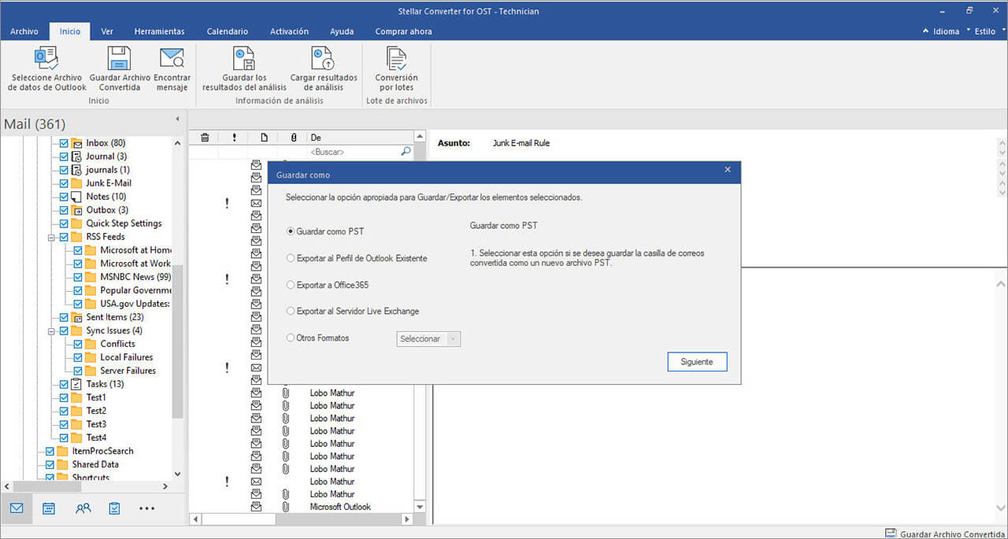
Task: Click Guardar Archivo Convertida ribbon icon
Action: coord(120,60)
